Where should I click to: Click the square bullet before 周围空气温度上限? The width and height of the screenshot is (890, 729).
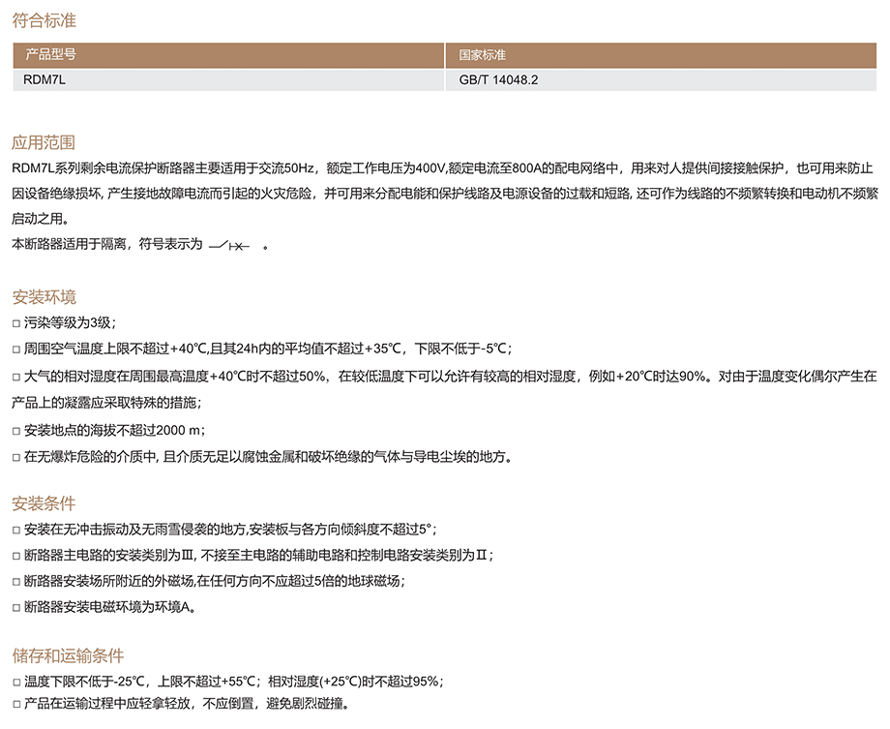pyautogui.click(x=15, y=349)
